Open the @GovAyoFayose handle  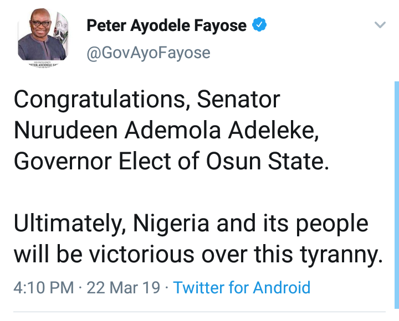(148, 53)
